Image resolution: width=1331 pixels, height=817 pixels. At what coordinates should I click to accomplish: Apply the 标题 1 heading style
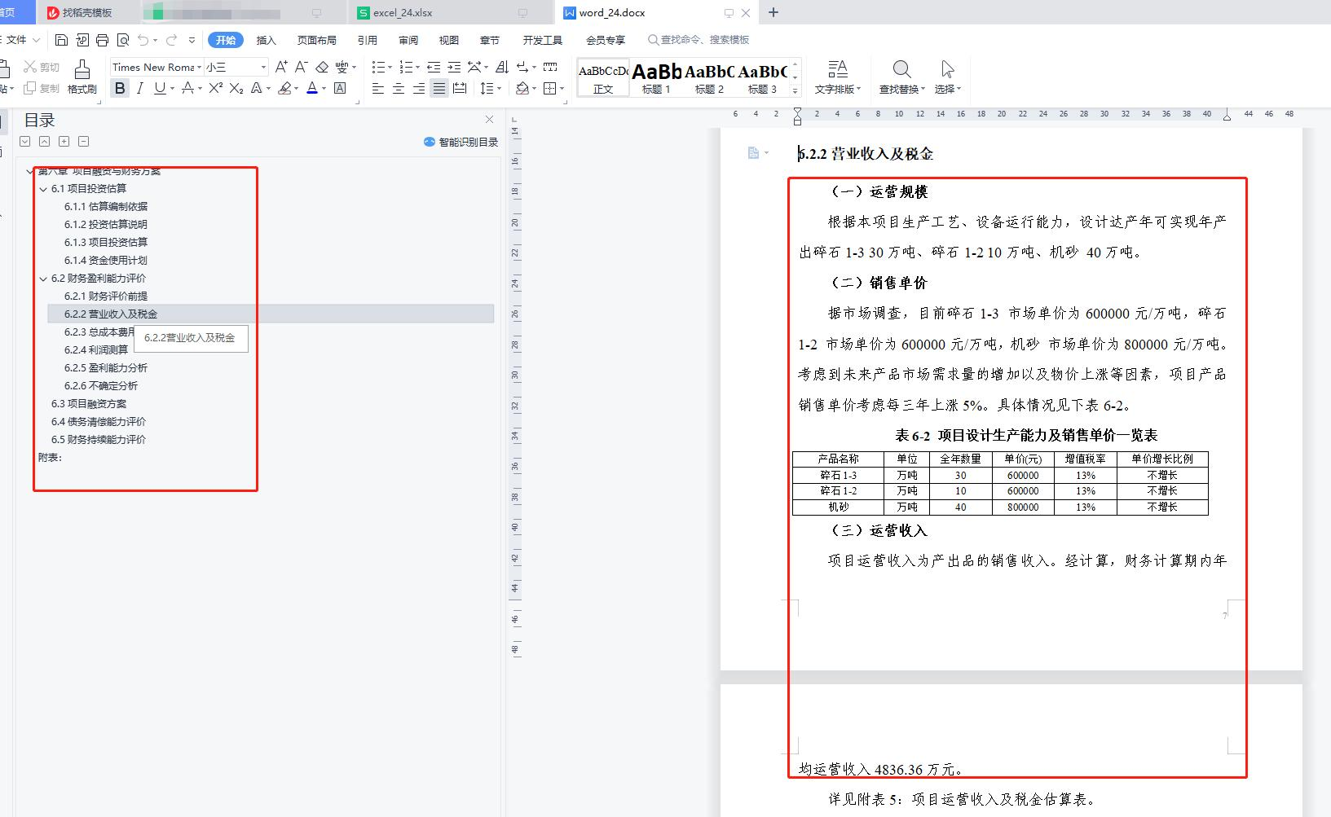pyautogui.click(x=656, y=78)
